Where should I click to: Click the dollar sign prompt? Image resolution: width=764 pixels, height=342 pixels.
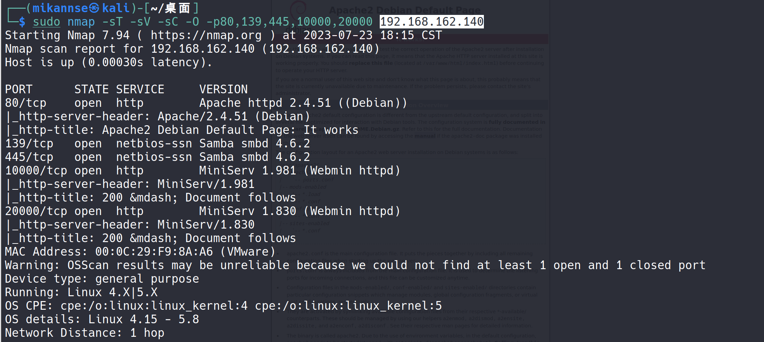click(22, 22)
